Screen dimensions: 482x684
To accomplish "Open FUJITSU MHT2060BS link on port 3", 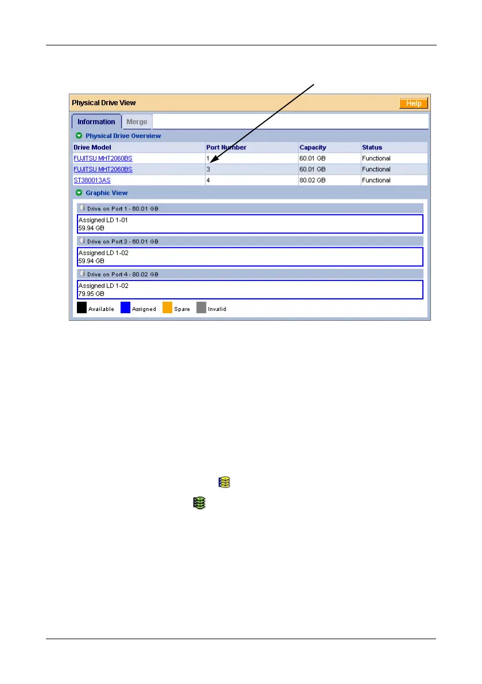I will (103, 169).
